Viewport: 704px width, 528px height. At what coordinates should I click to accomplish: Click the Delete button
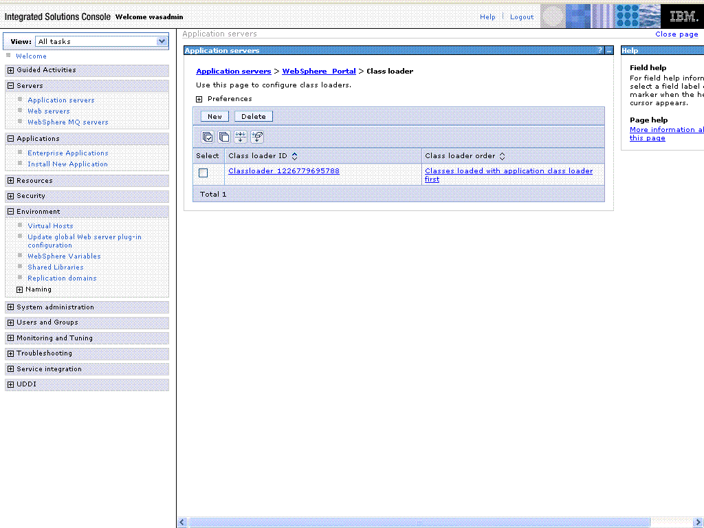[254, 116]
